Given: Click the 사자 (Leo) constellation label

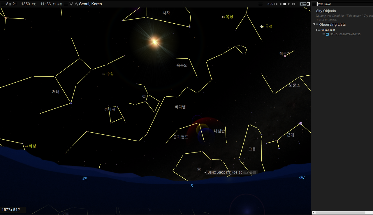Looking at the screenshot, I should [x=166, y=13].
